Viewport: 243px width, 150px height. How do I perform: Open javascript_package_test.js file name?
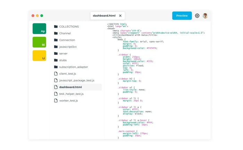point(77,80)
